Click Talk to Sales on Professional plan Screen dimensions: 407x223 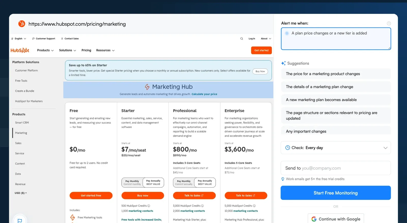(x=194, y=196)
